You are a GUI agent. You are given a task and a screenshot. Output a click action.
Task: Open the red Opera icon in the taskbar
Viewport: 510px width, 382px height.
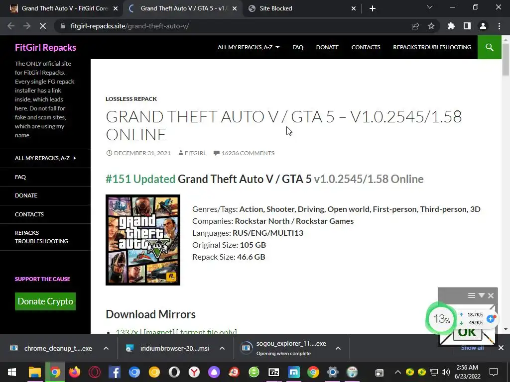click(x=95, y=372)
